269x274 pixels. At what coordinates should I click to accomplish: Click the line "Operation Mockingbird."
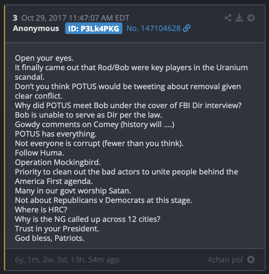58,162
